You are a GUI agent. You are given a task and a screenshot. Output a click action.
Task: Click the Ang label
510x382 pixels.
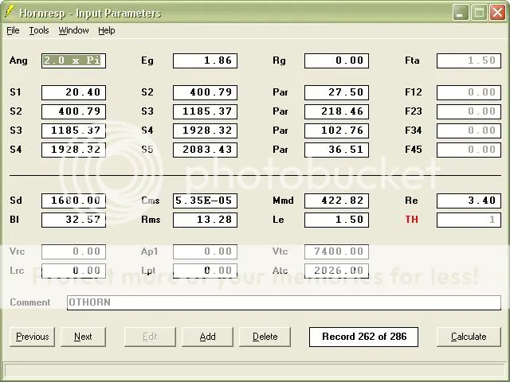pyautogui.click(x=18, y=60)
